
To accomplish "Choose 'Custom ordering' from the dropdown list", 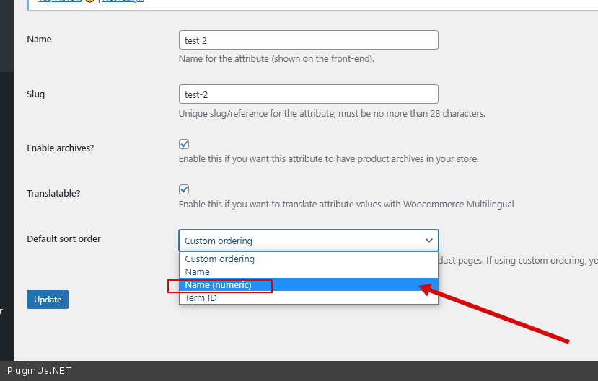I will (220, 259).
